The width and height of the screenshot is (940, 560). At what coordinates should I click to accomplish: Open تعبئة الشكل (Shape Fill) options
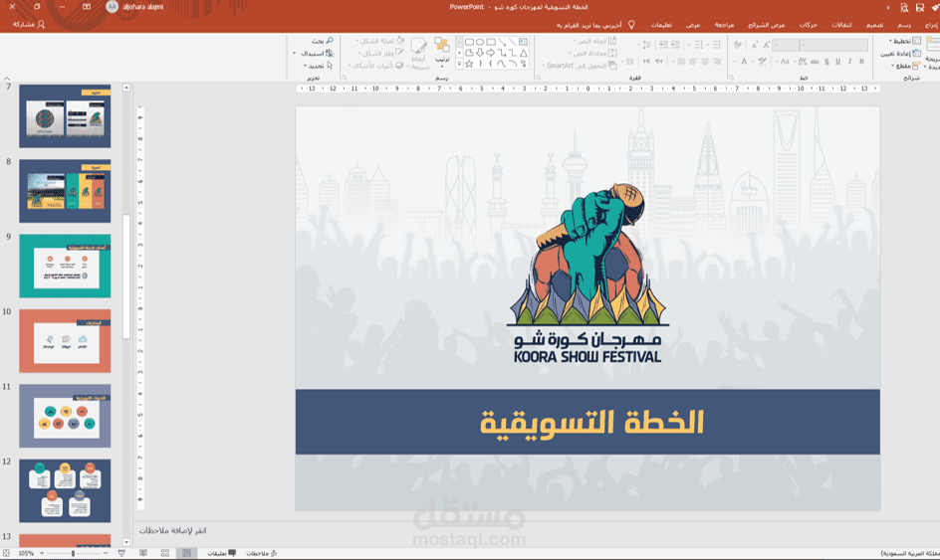click(380, 41)
